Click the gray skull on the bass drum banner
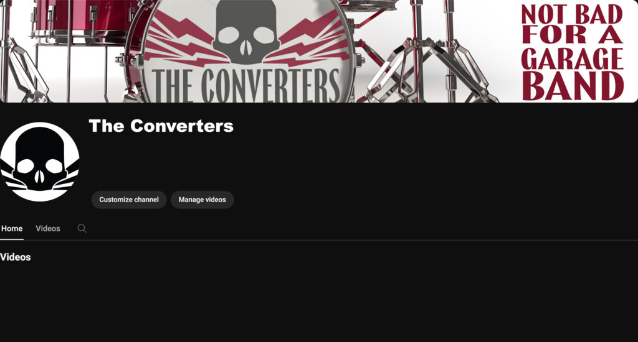This screenshot has width=638, height=342. point(246,32)
